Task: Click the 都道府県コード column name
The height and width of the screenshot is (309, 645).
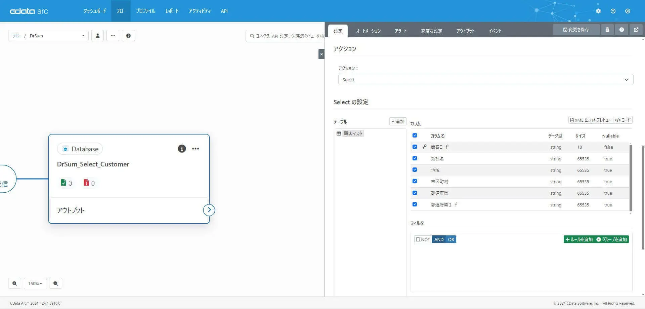Action: 444,205
